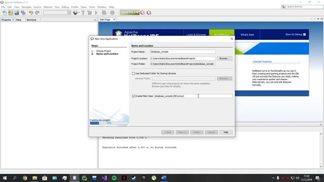Click the New File toolbar icon

coord(5,13)
